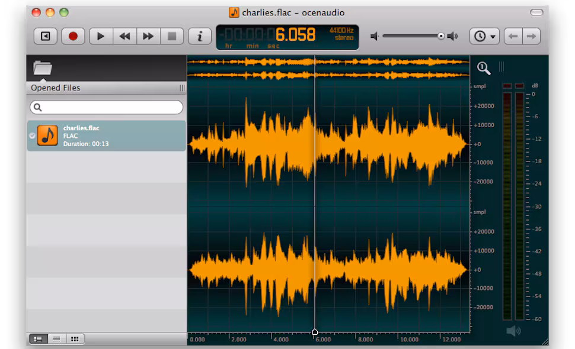Click the speaker icon below level meters

[513, 331]
